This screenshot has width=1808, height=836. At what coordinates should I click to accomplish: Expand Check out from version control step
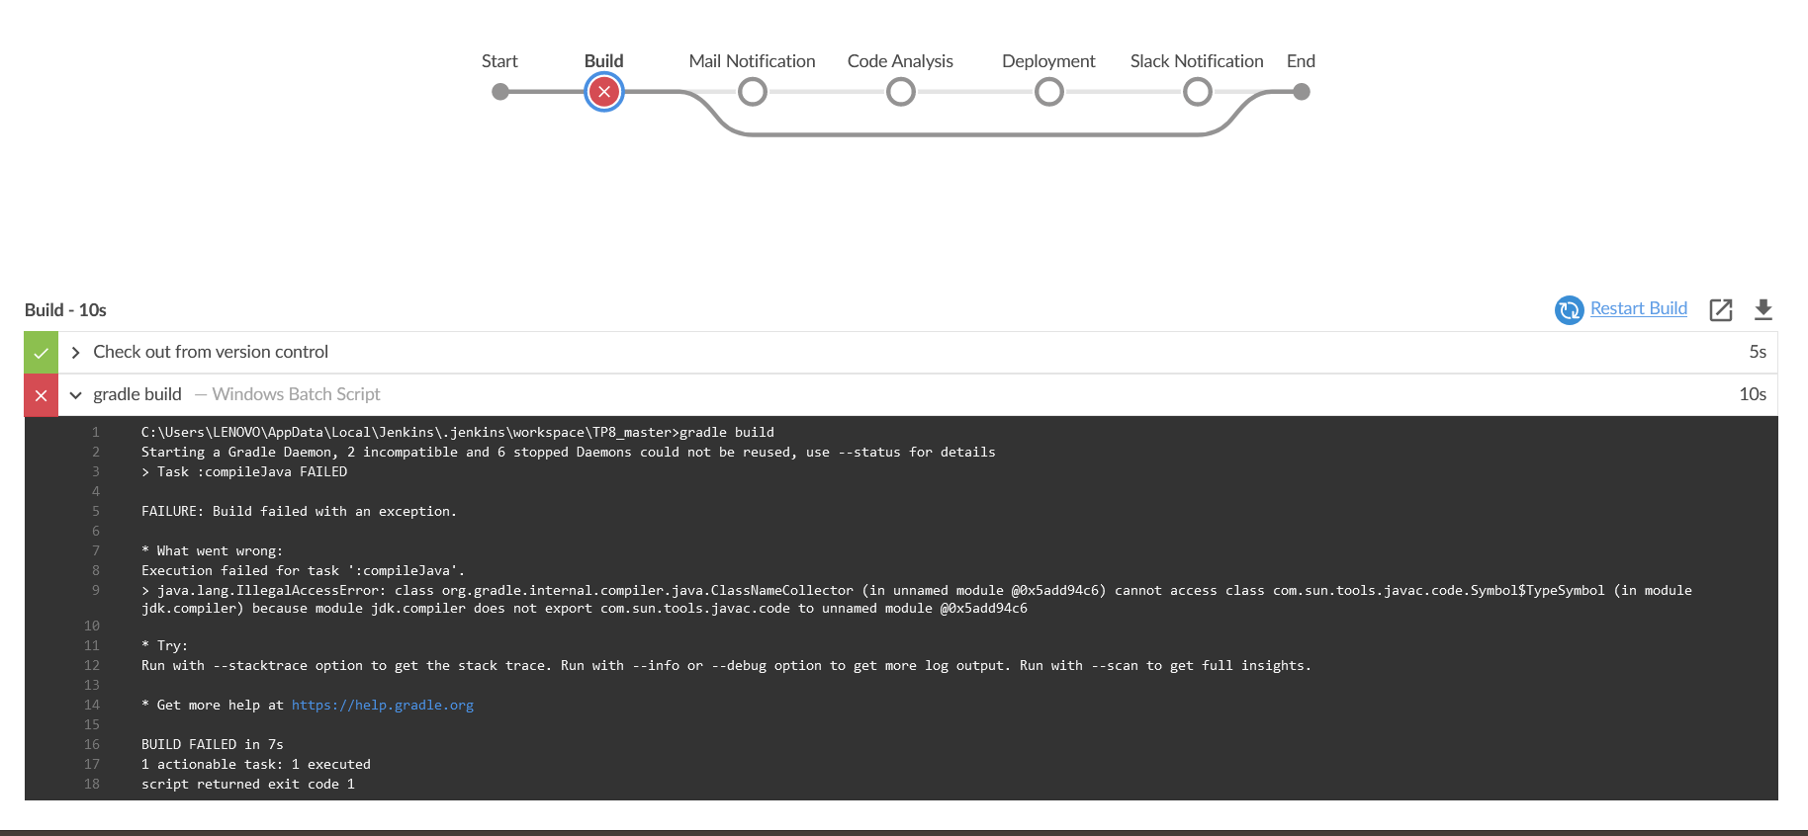pos(75,353)
